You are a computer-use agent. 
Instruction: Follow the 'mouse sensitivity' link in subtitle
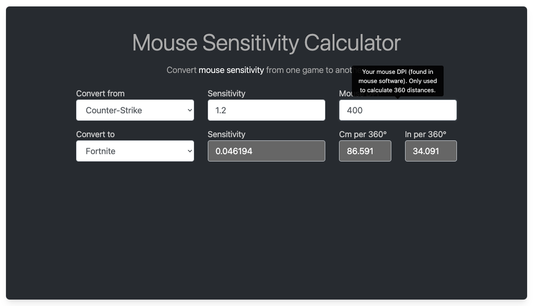tap(231, 70)
